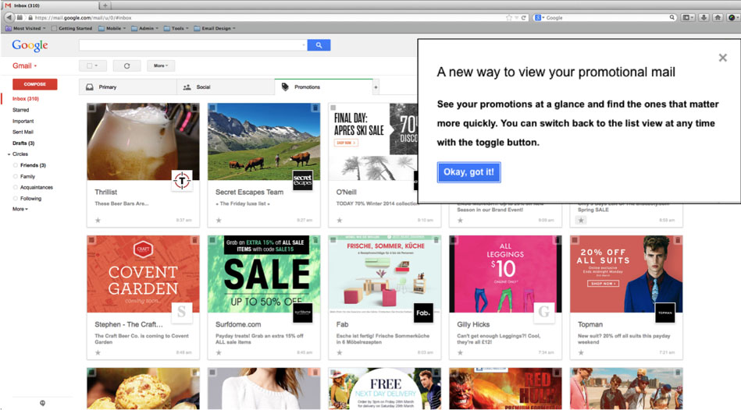
Task: Tick the checkbox on Fab card
Action: [333, 241]
